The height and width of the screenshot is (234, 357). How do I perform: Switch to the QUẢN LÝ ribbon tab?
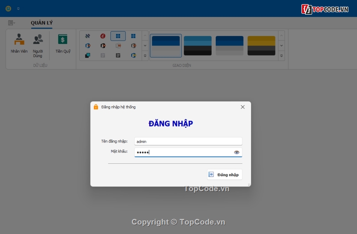(x=41, y=23)
